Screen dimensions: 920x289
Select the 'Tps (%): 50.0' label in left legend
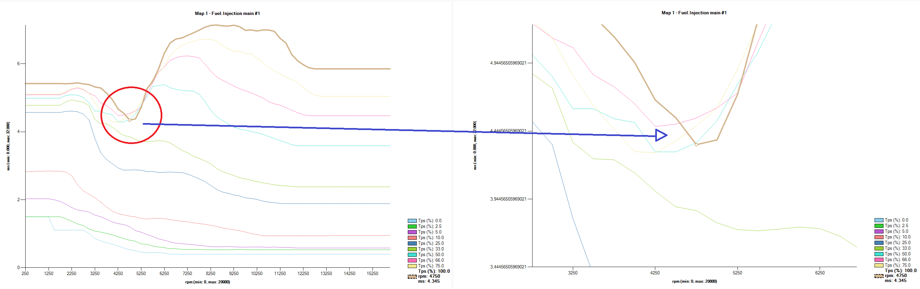pyautogui.click(x=431, y=255)
